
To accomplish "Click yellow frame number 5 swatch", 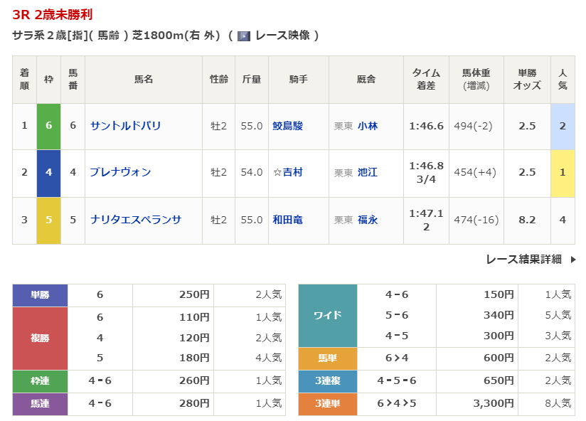I will point(48,220).
